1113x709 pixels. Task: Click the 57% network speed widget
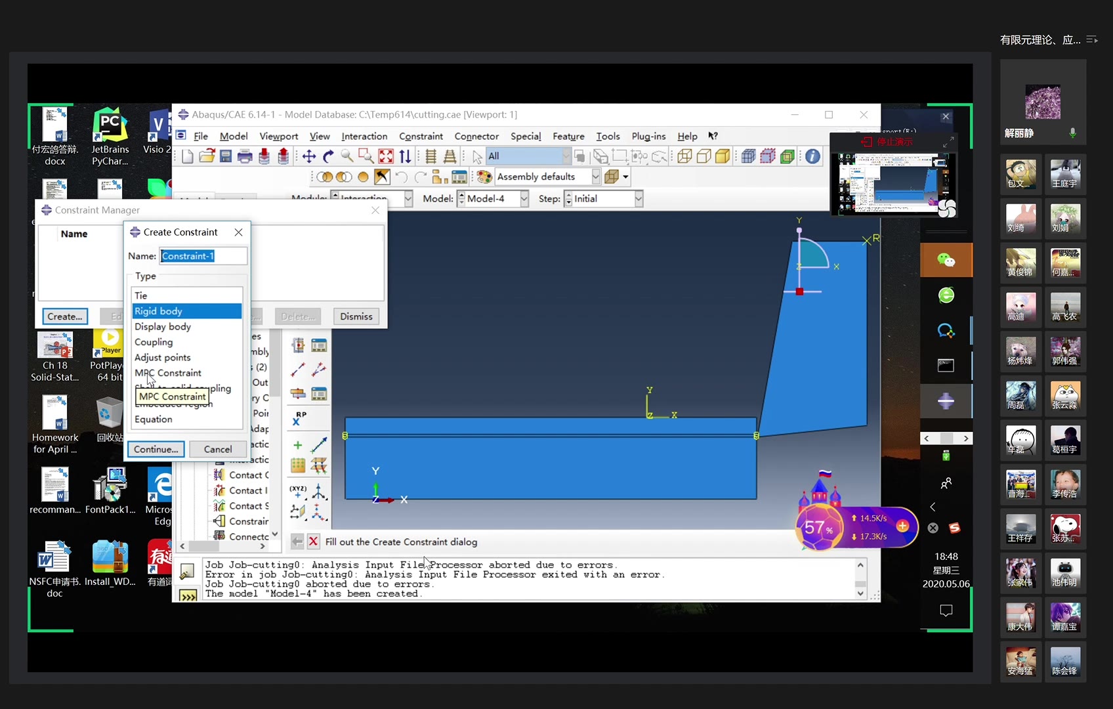856,526
